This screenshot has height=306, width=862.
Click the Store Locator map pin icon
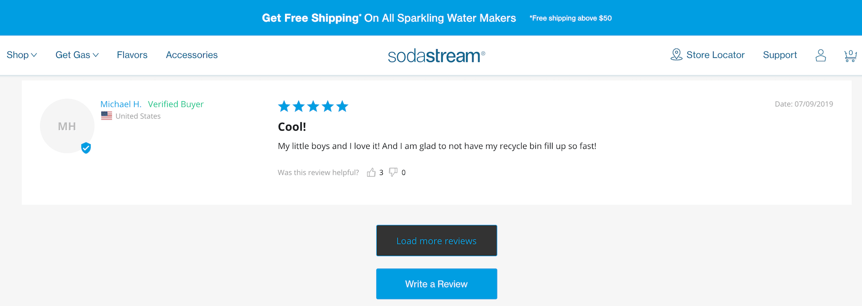click(676, 55)
